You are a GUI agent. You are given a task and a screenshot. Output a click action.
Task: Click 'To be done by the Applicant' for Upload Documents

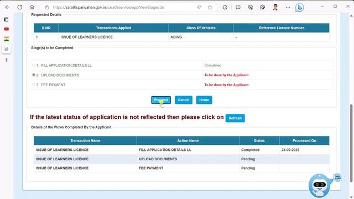[x=226, y=75]
